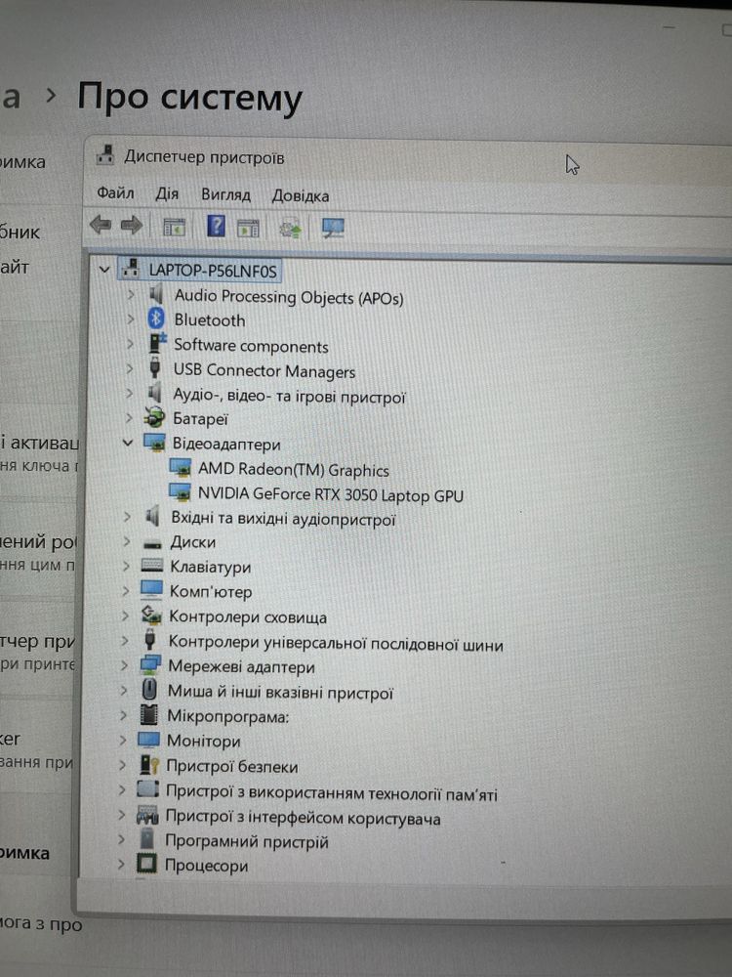This screenshot has width=732, height=977.
Task: Click the AMD Radeon(TM) Graphics device icon
Action: tap(180, 467)
